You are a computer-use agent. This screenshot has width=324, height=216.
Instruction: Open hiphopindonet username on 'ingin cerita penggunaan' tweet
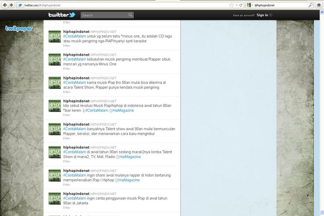[x=76, y=194]
